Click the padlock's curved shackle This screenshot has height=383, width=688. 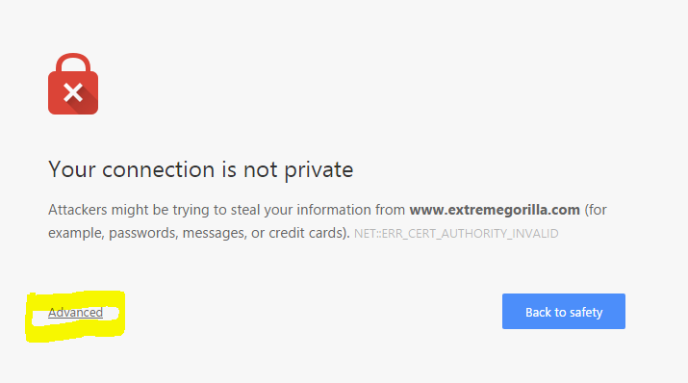[x=73, y=63]
